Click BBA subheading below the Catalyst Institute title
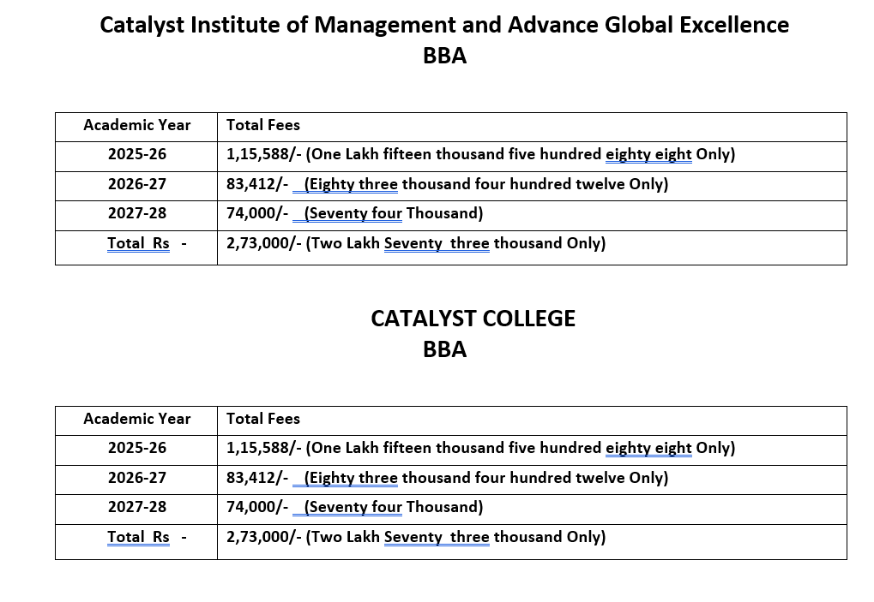Image resolution: width=874 pixels, height=602 pixels. [444, 56]
